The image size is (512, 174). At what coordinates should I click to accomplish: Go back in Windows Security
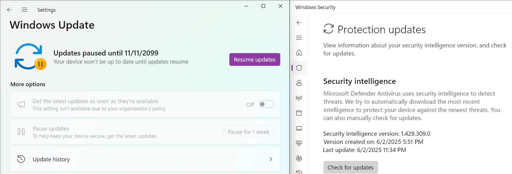[299, 23]
